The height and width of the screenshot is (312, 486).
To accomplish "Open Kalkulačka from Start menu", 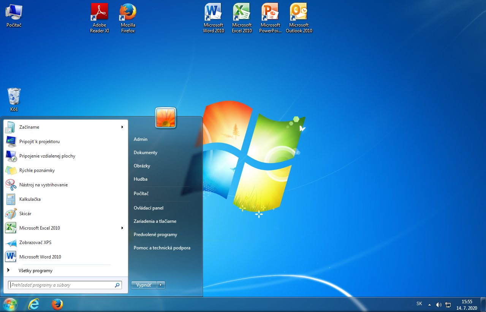I will click(30, 199).
